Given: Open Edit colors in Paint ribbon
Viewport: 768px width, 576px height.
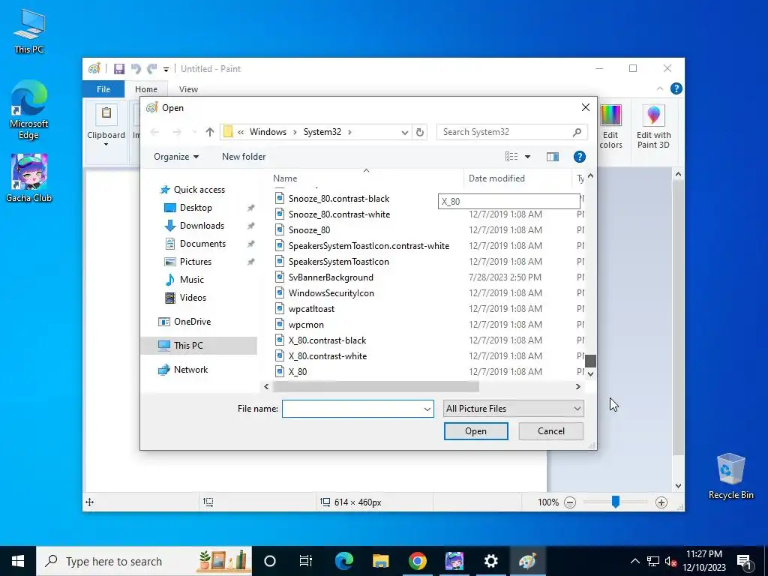Looking at the screenshot, I should click(x=610, y=126).
